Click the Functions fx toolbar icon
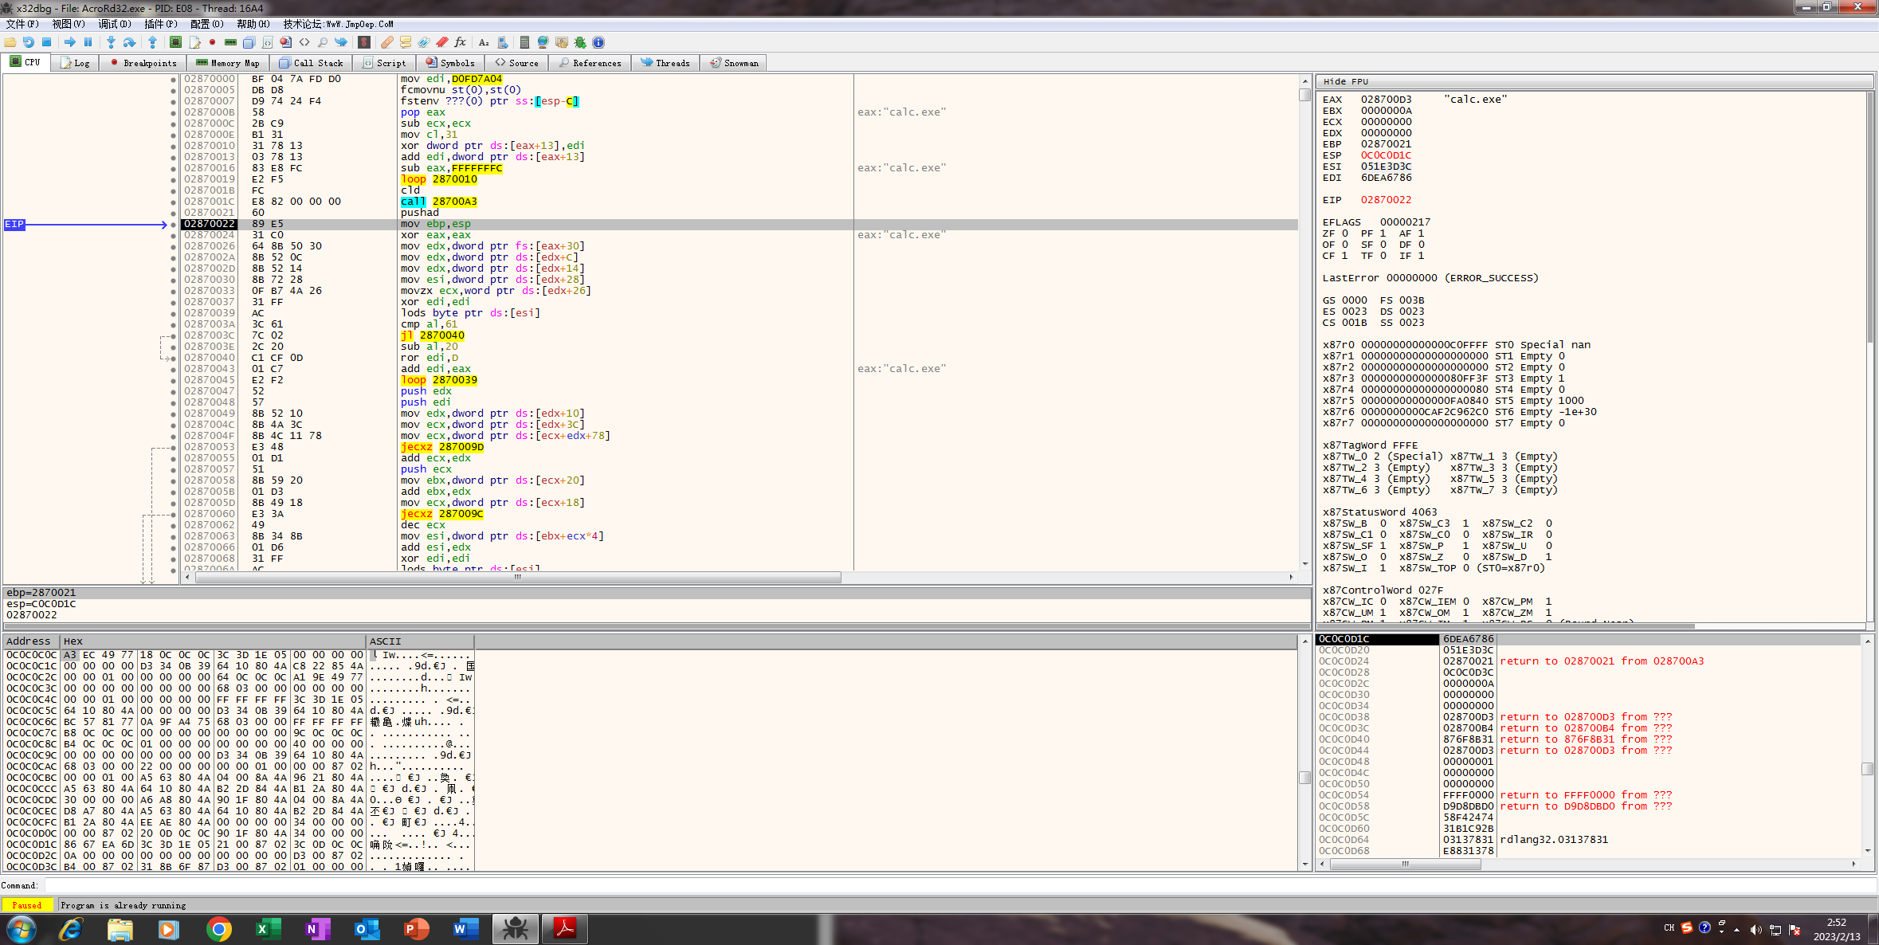This screenshot has width=1879, height=945. pyautogui.click(x=461, y=42)
